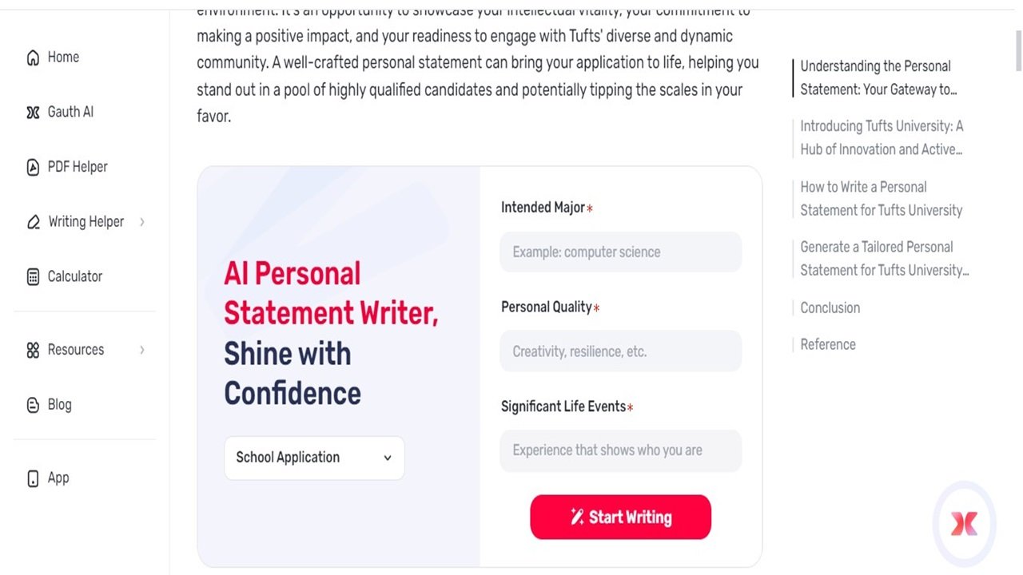Viewport: 1023px width, 575px height.
Task: Focus the Personal Quality text field
Action: [x=621, y=351]
